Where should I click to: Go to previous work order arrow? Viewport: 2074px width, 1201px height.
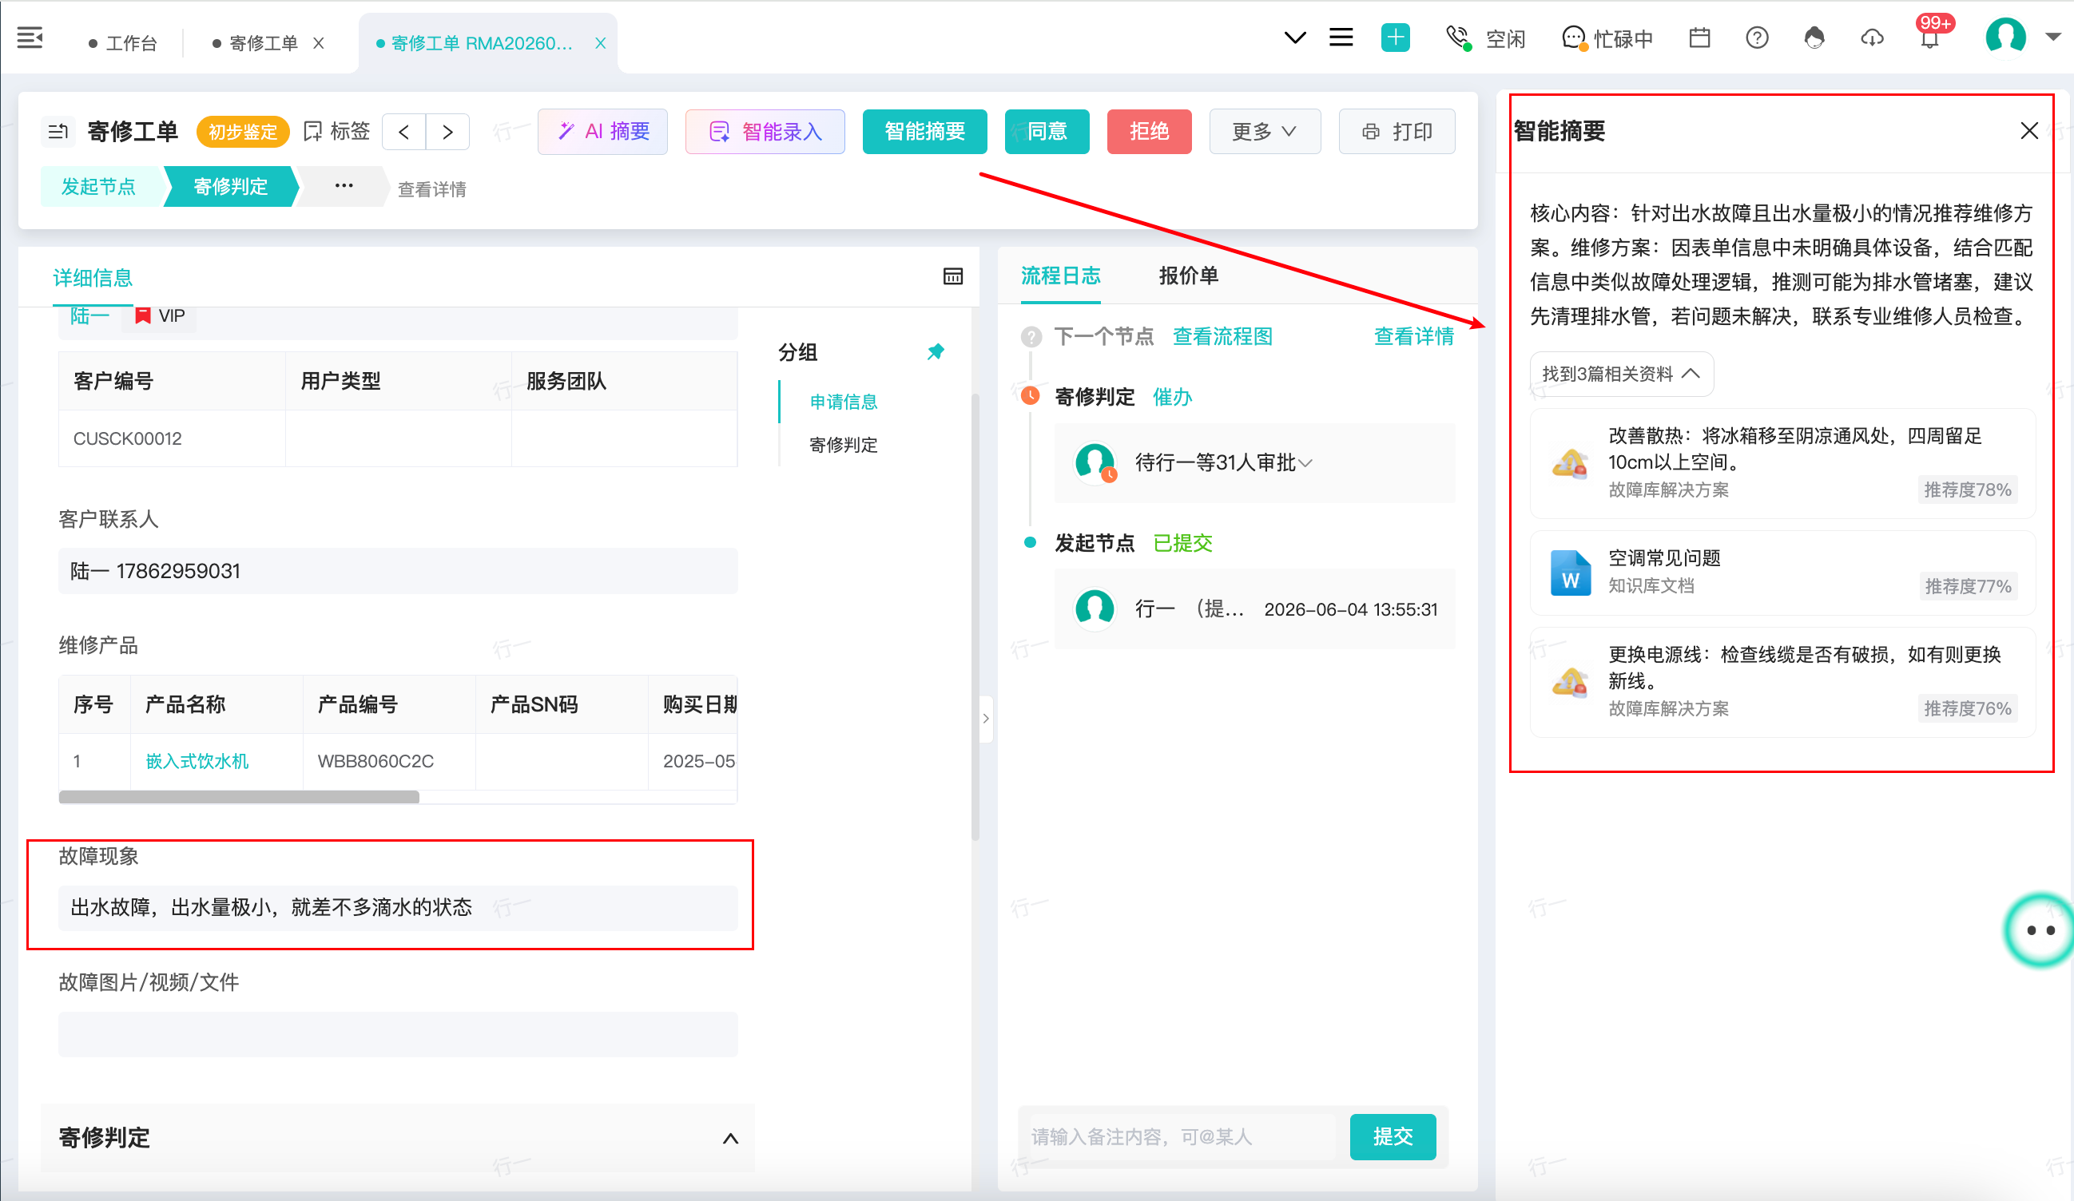pyautogui.click(x=404, y=132)
